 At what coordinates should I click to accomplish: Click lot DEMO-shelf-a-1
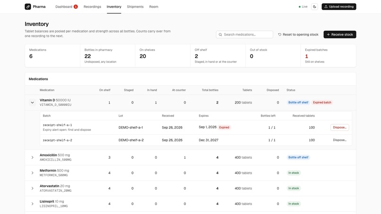[x=131, y=127]
